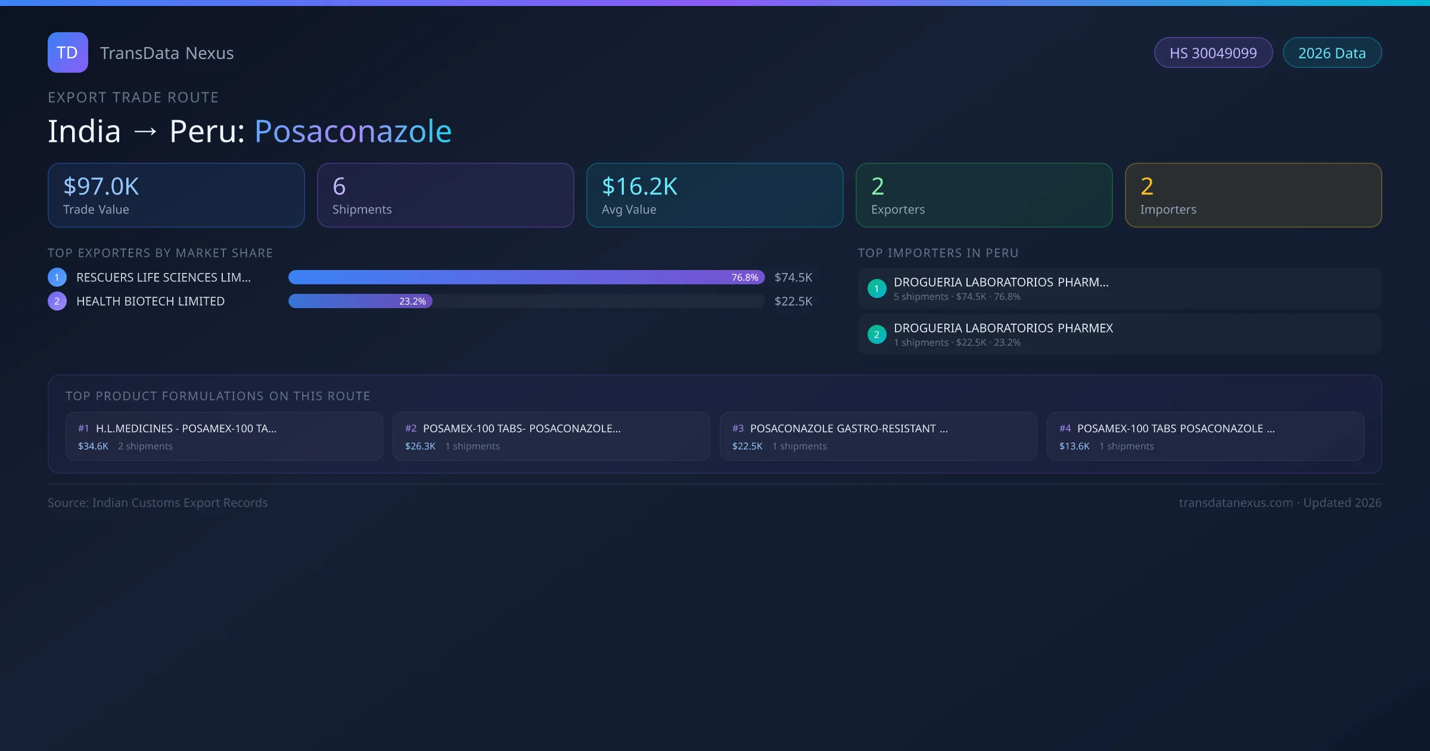
Task: Open DROGUERIA LABORATORIOS PHARMEX importer row
Action: [1120, 334]
